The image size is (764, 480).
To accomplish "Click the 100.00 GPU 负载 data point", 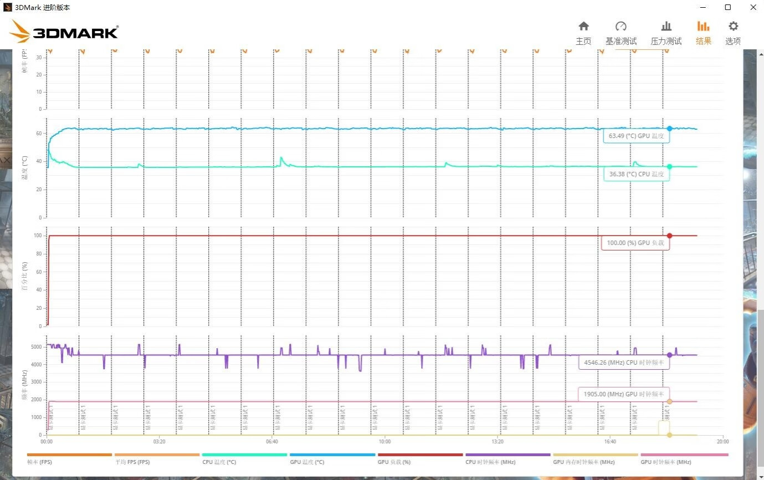I will pyautogui.click(x=669, y=236).
